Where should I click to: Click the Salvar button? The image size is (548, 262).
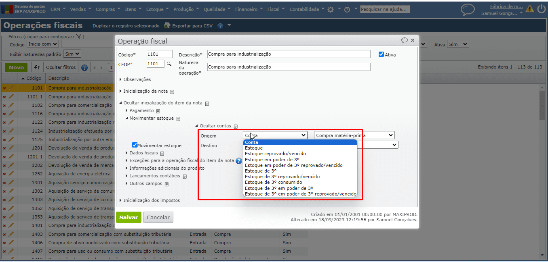(129, 217)
